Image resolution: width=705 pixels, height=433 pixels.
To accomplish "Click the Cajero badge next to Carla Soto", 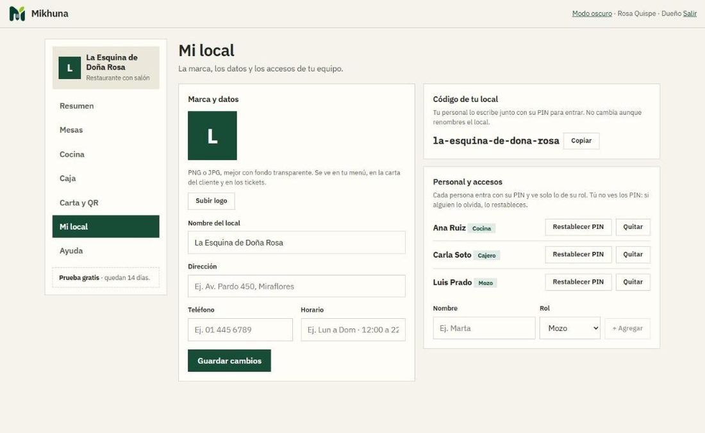I will 486,255.
